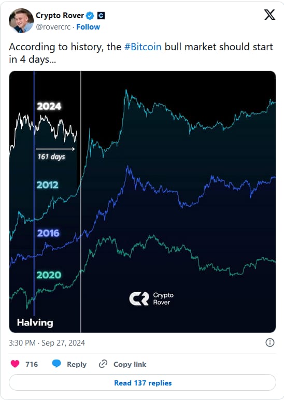Open the #Bitcoin hashtag link
This screenshot has height=400, width=284.
(143, 47)
